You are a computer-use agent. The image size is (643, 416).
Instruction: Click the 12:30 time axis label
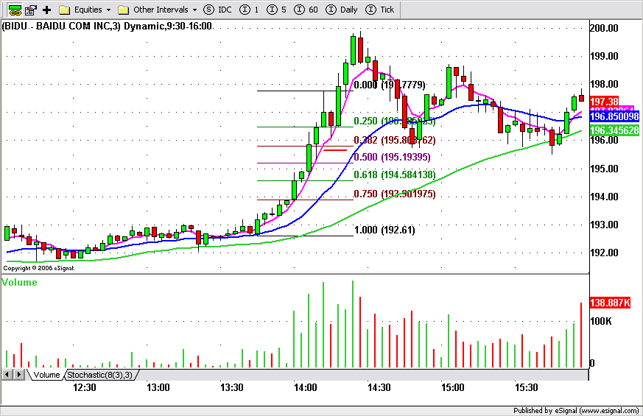pos(85,387)
